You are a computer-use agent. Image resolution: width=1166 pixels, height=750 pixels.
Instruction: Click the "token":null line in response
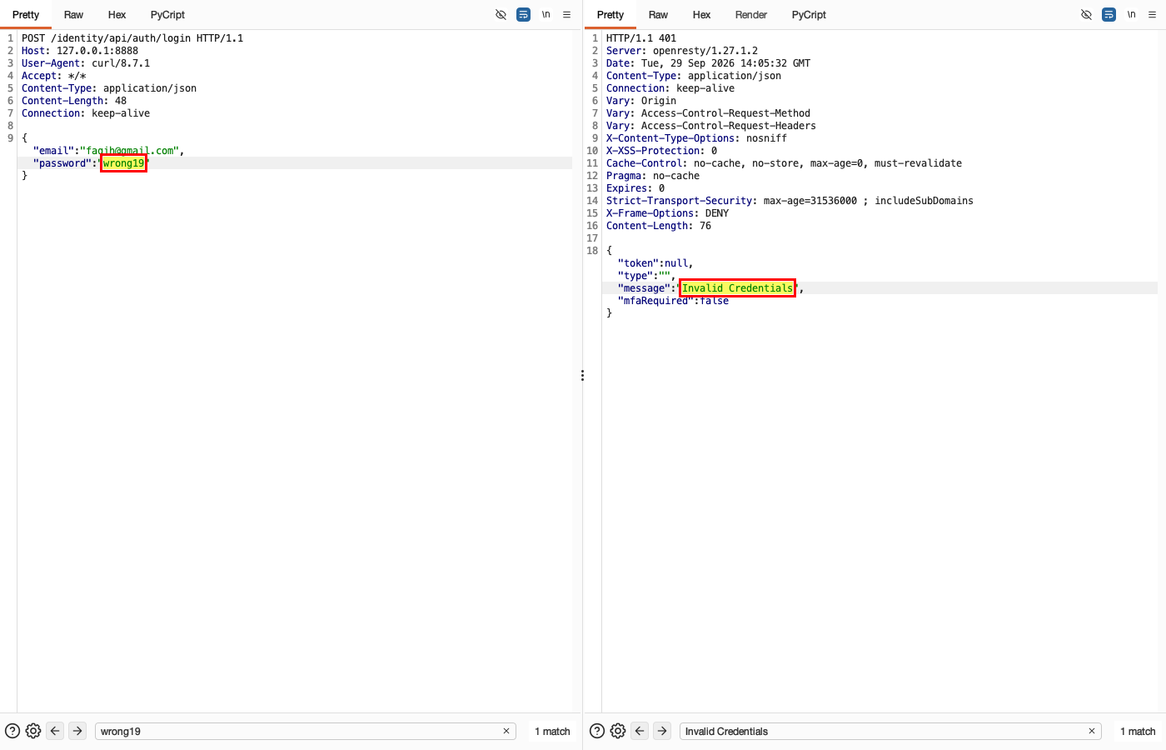click(655, 263)
